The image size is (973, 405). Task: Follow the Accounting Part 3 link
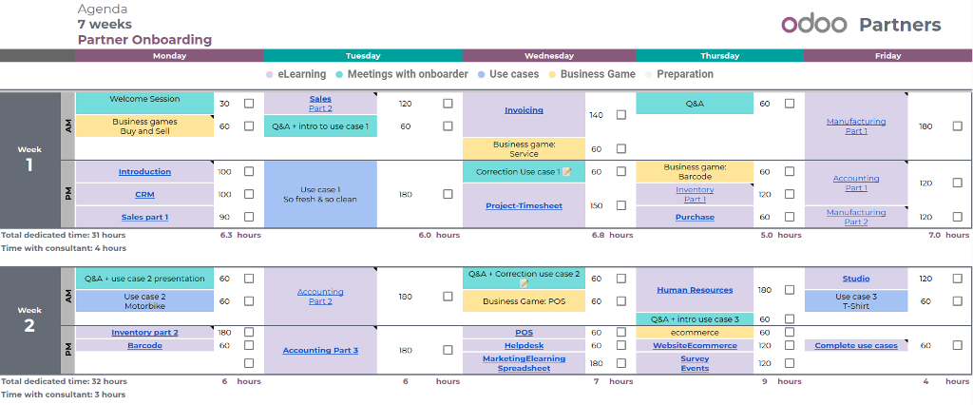[x=320, y=351]
